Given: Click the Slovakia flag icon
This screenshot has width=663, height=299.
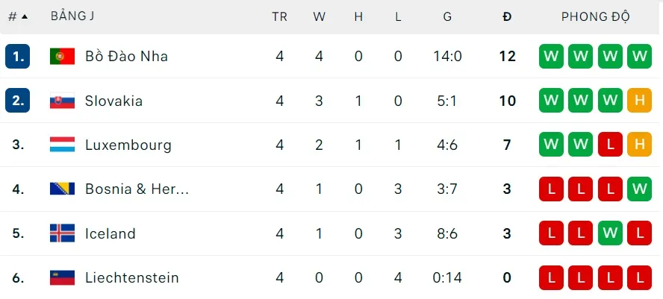Looking at the screenshot, I should 62,101.
